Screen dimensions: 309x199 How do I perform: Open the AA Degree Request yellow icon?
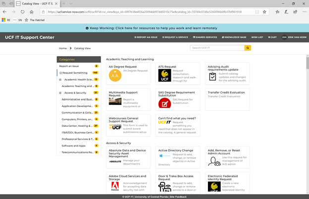[x=115, y=75]
